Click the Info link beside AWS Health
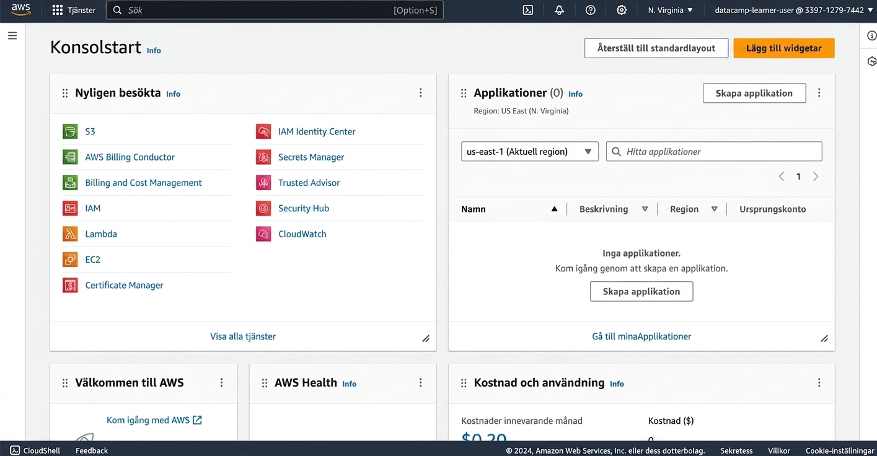Image resolution: width=877 pixels, height=456 pixels. pyautogui.click(x=350, y=384)
